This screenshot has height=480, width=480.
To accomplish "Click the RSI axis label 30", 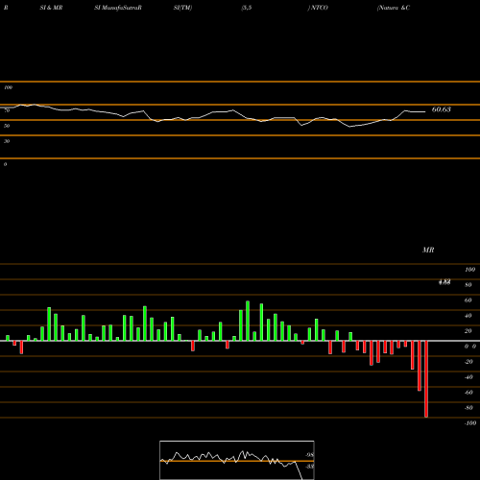I will point(7,141).
